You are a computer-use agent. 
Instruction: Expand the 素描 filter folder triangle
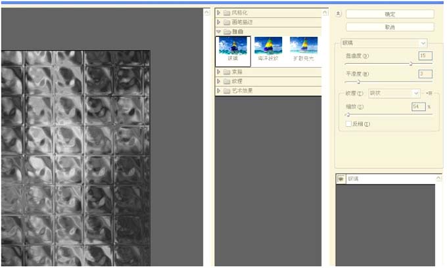click(219, 72)
